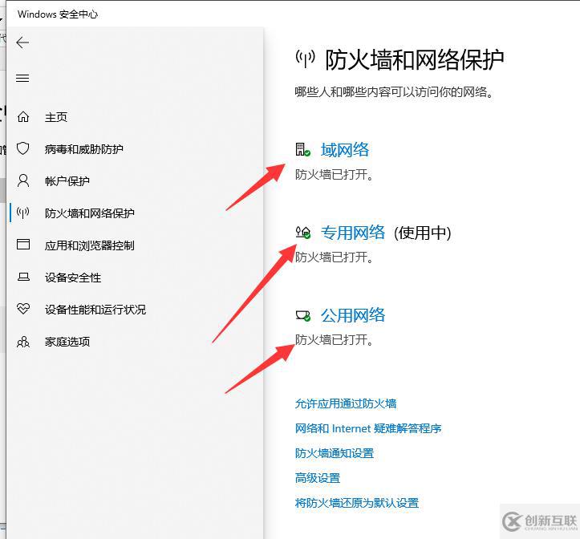Launch 网络和 Internet 疑难解答程序
This screenshot has height=539, width=580.
point(368,428)
